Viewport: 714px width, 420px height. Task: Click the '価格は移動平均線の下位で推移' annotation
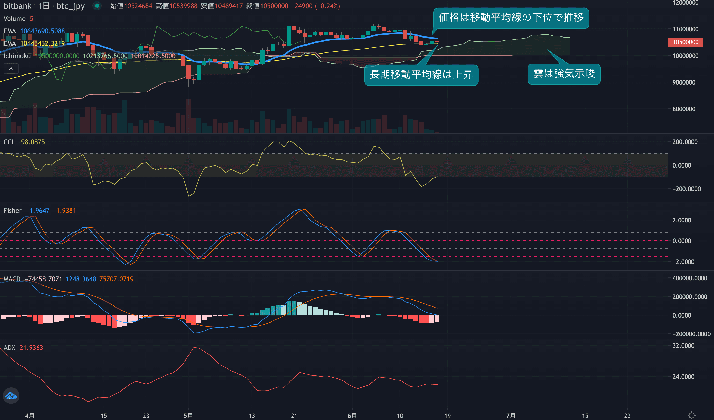click(x=511, y=18)
